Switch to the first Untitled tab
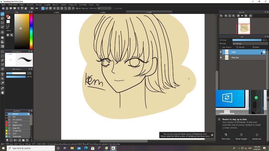269x151 pixels. coord(56,12)
